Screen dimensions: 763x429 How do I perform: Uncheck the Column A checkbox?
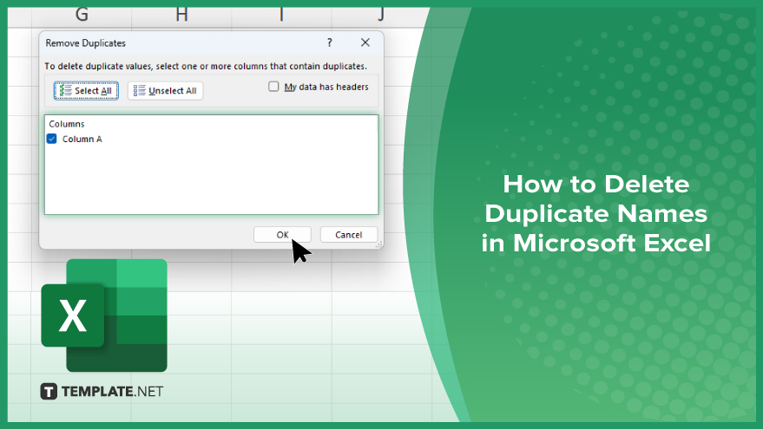coord(51,139)
